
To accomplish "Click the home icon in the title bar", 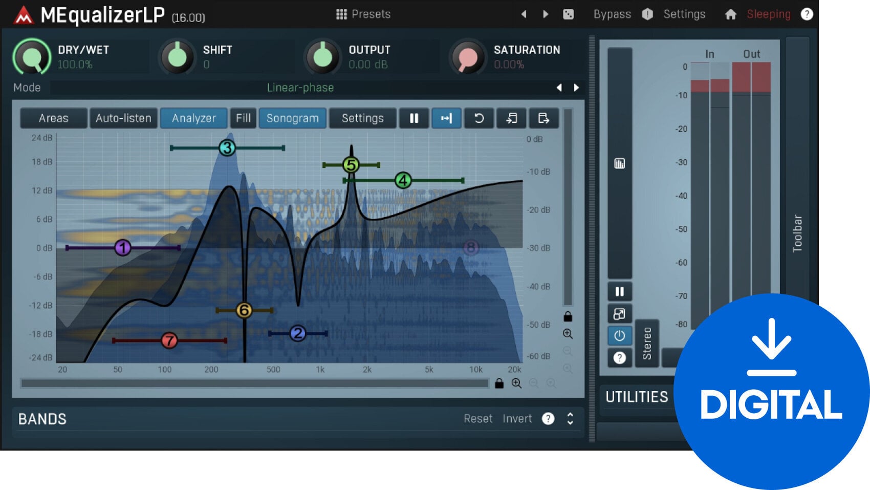I will [x=732, y=14].
